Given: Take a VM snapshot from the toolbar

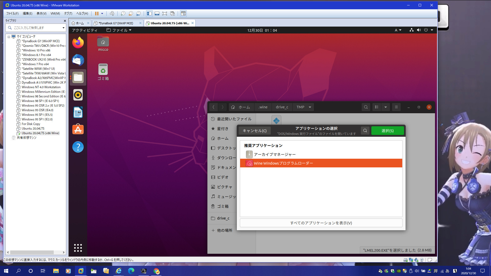Looking at the screenshot, I should (123, 14).
